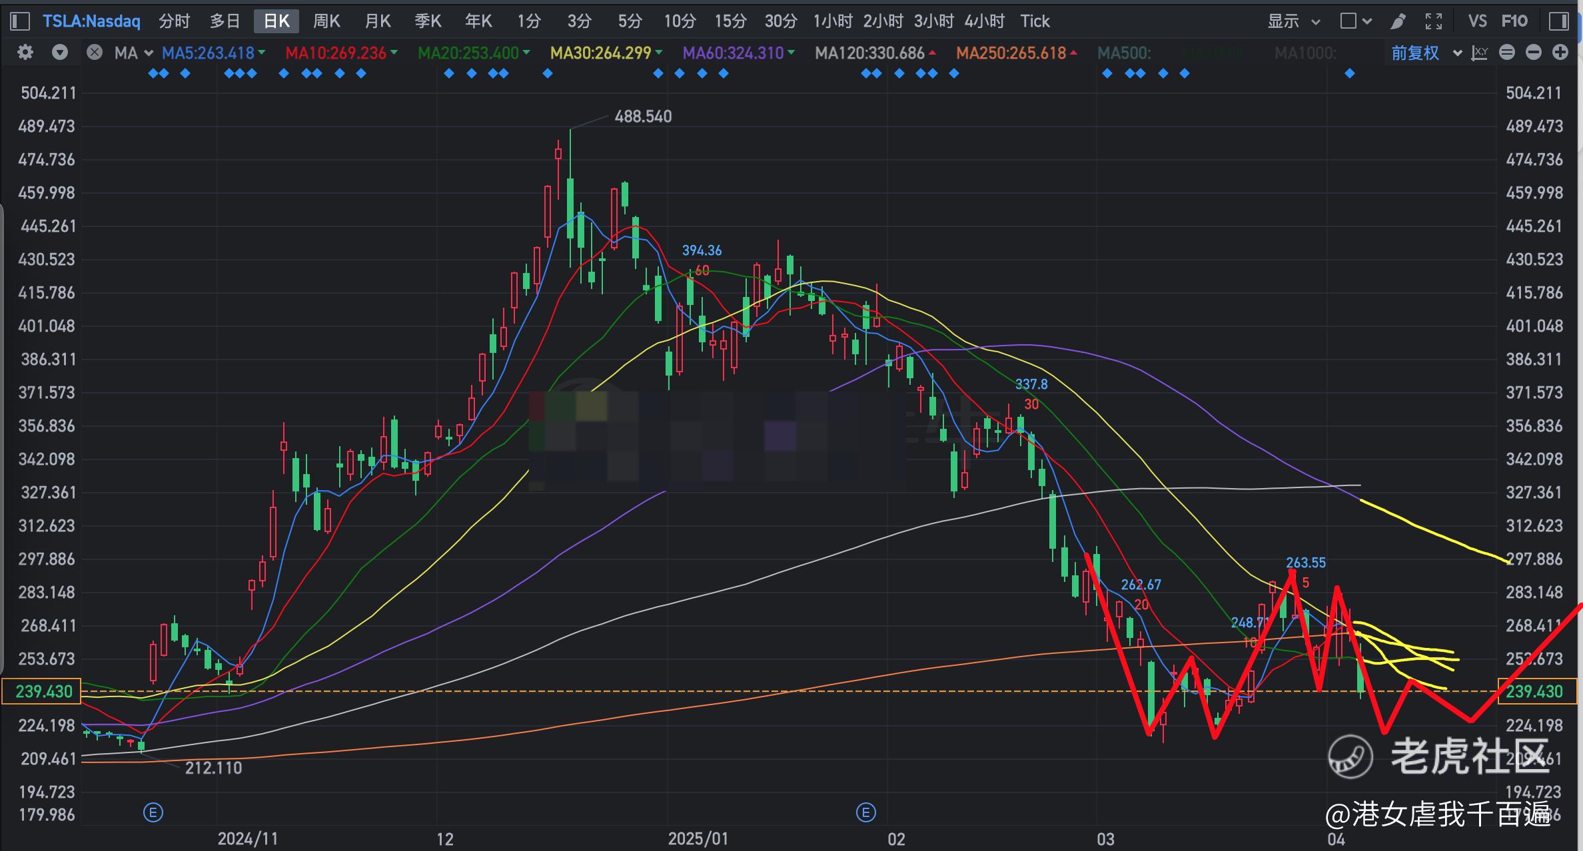The image size is (1583, 851).
Task: Click the 262.67 MA annotation label
Action: 1141,585
